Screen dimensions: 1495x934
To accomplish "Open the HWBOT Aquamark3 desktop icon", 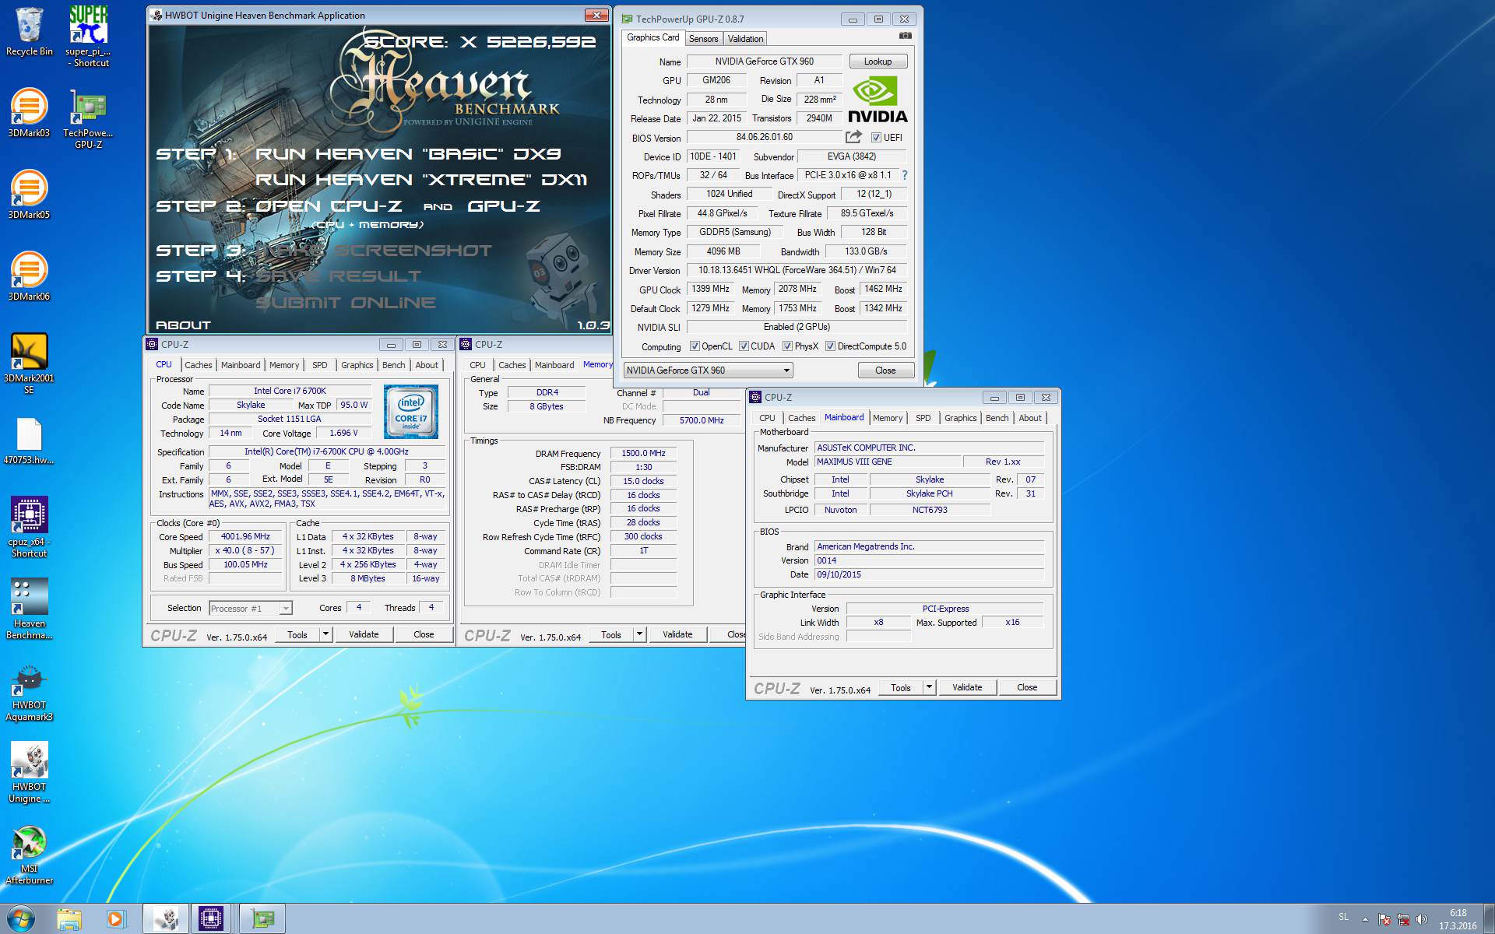I will point(29,693).
